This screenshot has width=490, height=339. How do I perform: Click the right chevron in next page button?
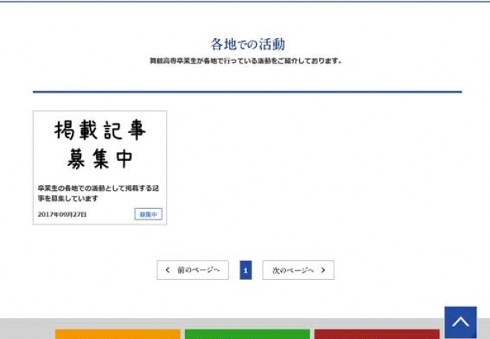point(323,270)
